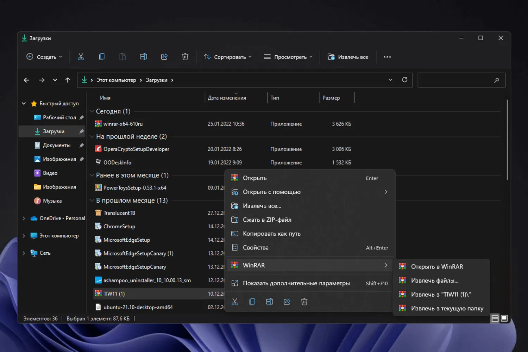Choose Открыть в WinRAR
The width and height of the screenshot is (528, 352).
click(441, 267)
